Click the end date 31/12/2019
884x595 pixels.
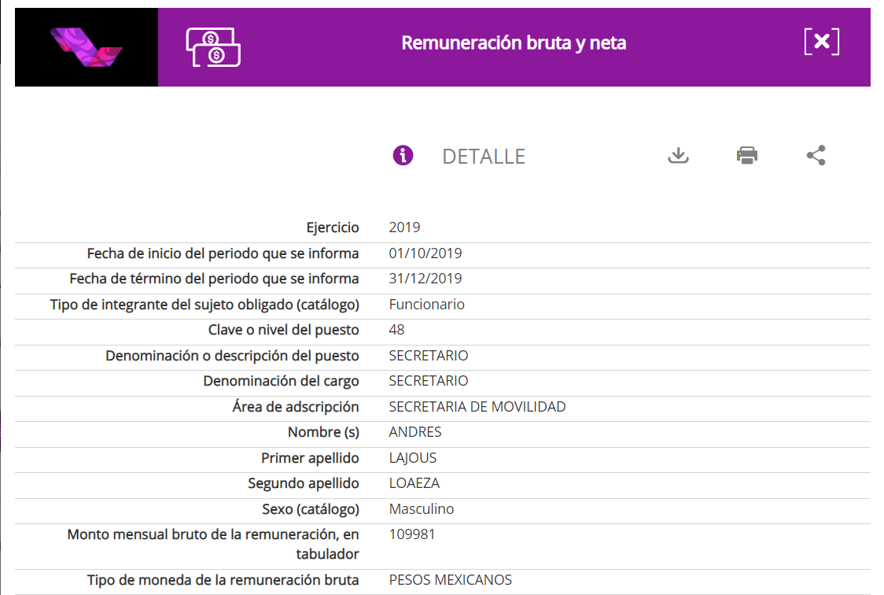[x=425, y=279]
